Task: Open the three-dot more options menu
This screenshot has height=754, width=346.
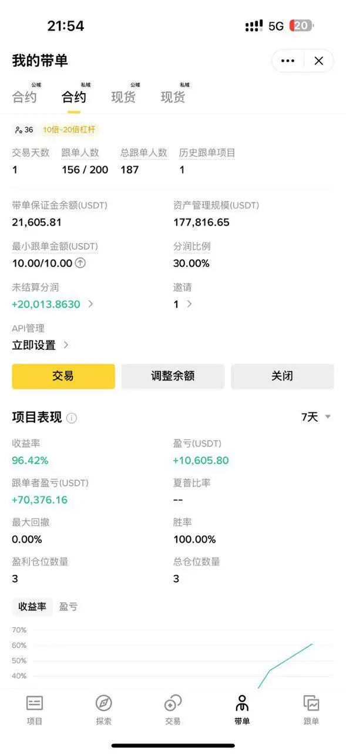Action: [x=288, y=61]
